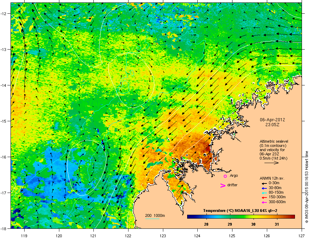Click the magenta Argo circle legend symbol
The image size is (309, 239).
pos(225,176)
